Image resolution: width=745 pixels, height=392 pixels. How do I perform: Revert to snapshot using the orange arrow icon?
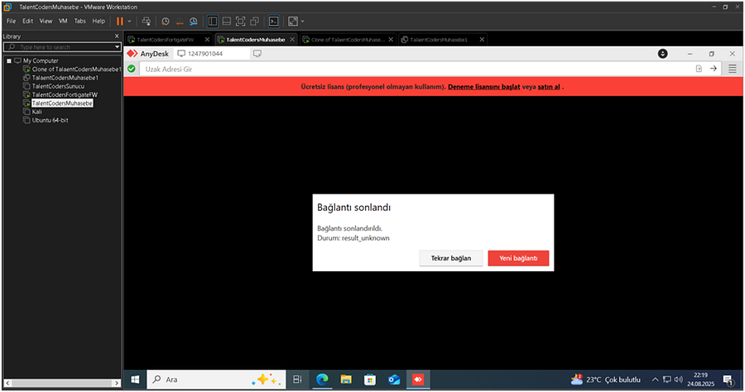point(180,22)
